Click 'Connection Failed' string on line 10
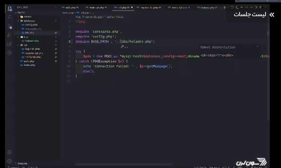The image size is (281, 168). tap(113, 66)
